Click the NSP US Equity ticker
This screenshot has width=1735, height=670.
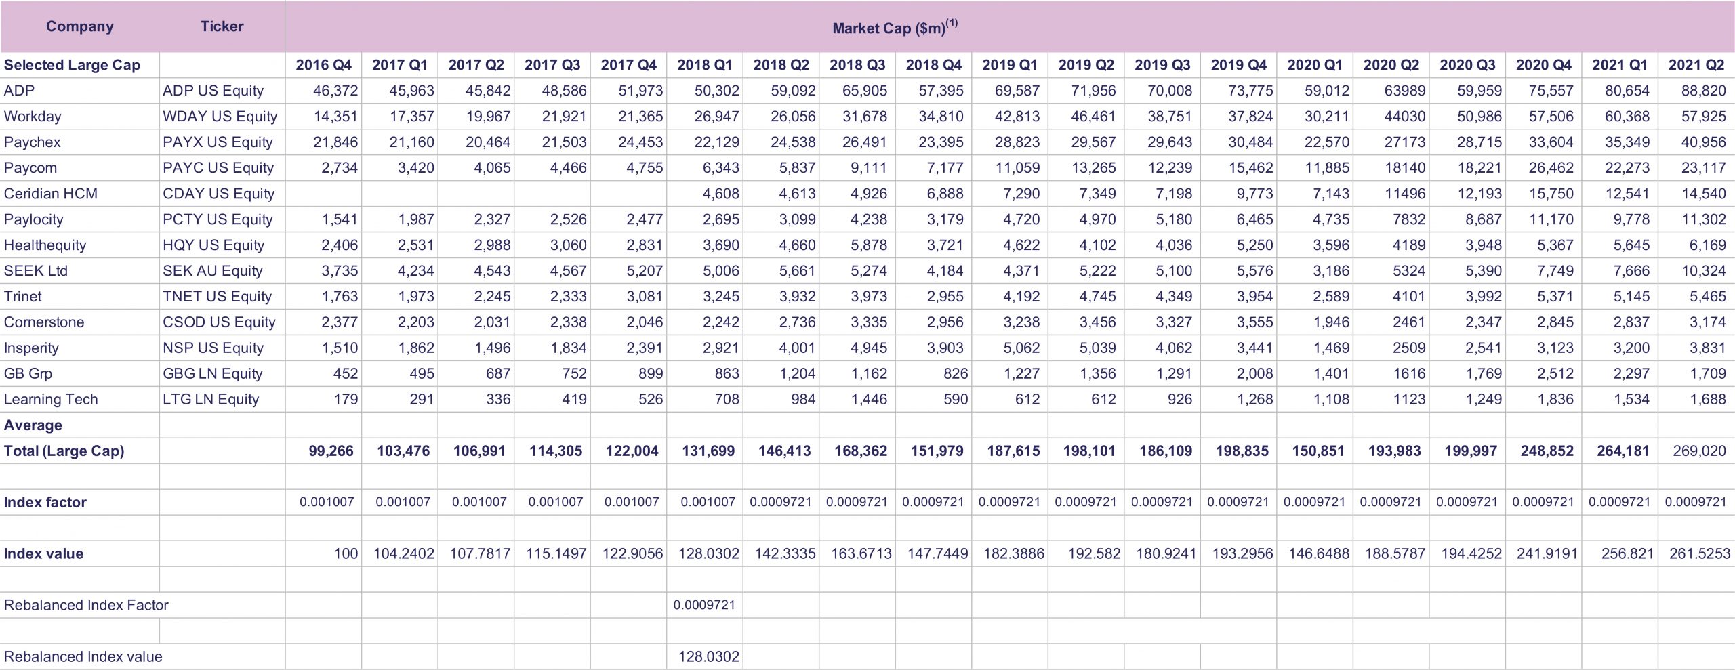pyautogui.click(x=213, y=348)
